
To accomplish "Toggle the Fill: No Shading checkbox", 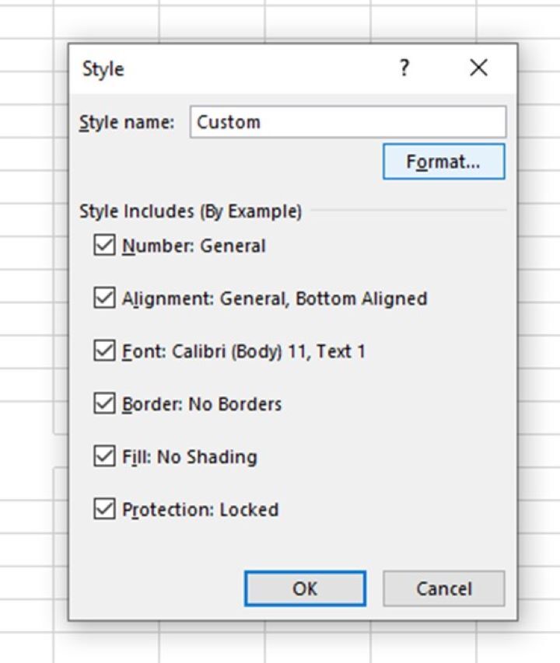I will (x=103, y=457).
